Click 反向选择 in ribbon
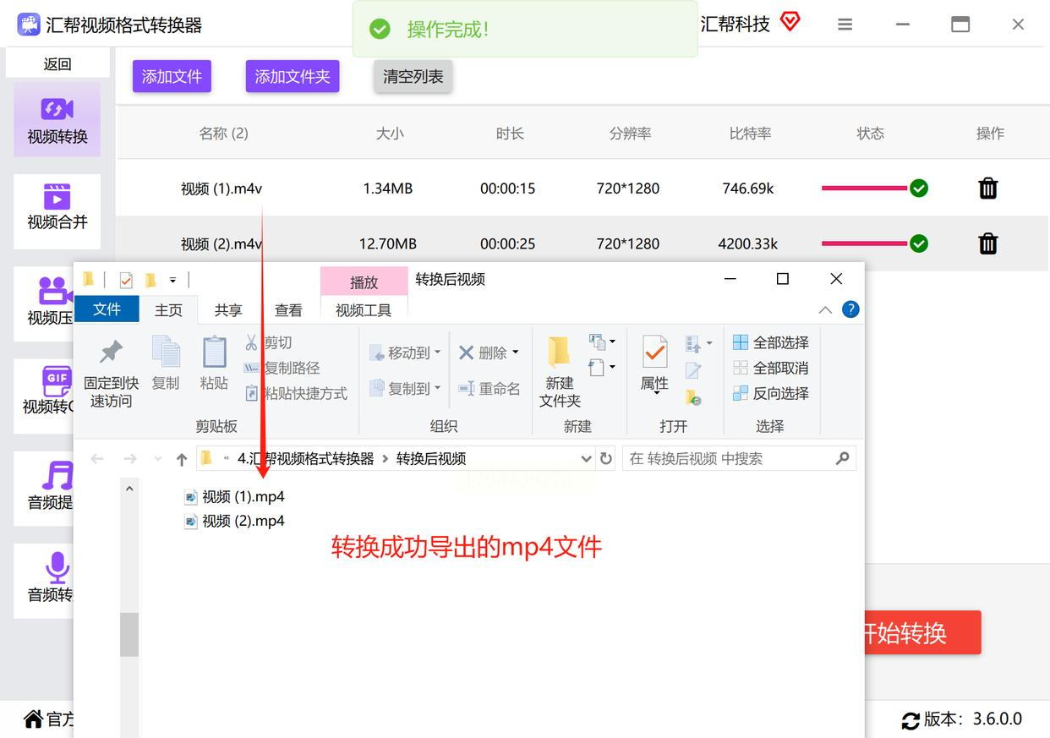The image size is (1050, 738). click(771, 393)
